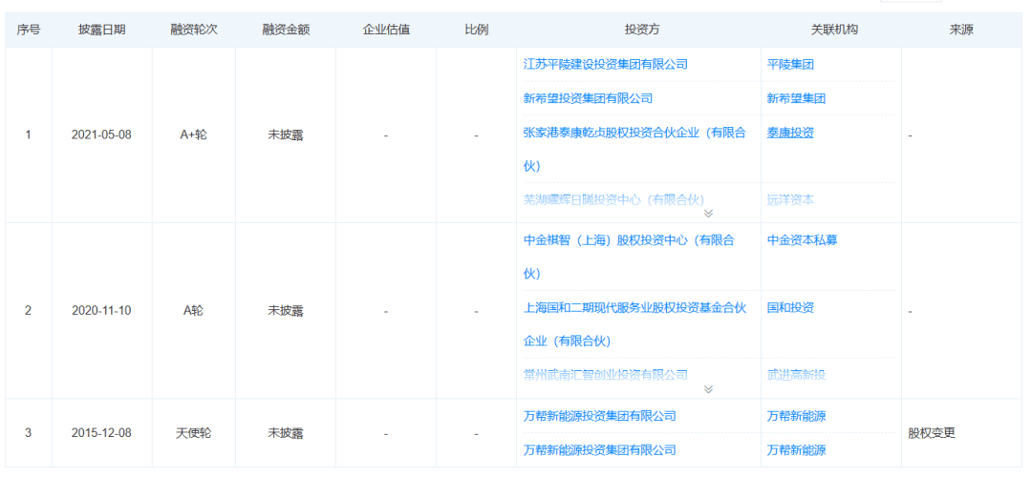
Task: Click the 融资轮次 column header
Action: [x=193, y=30]
